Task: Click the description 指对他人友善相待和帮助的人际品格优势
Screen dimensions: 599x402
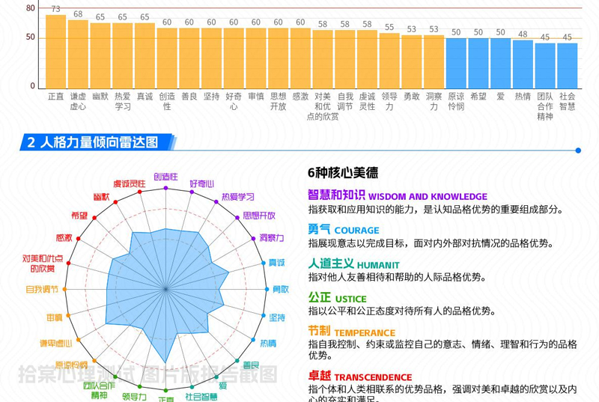Action: click(397, 277)
